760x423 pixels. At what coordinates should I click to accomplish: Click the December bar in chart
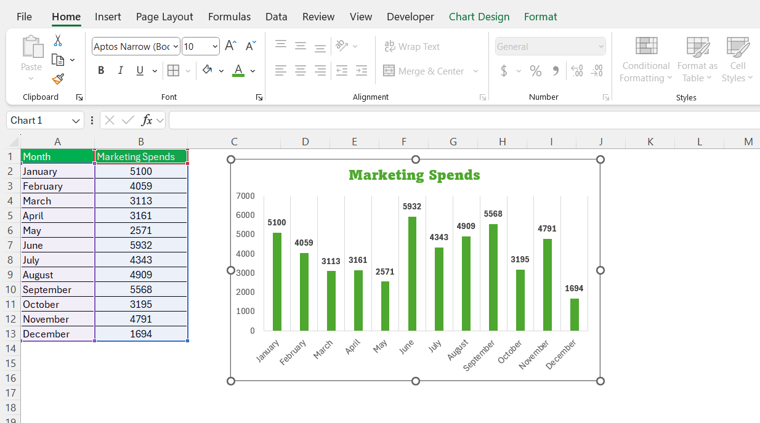(x=575, y=315)
